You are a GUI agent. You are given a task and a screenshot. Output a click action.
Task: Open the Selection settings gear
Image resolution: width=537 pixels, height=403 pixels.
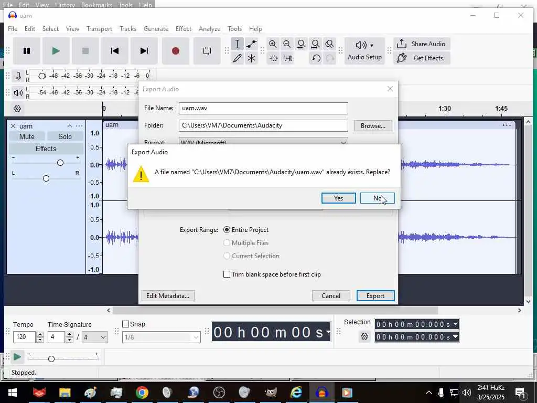[364, 336]
